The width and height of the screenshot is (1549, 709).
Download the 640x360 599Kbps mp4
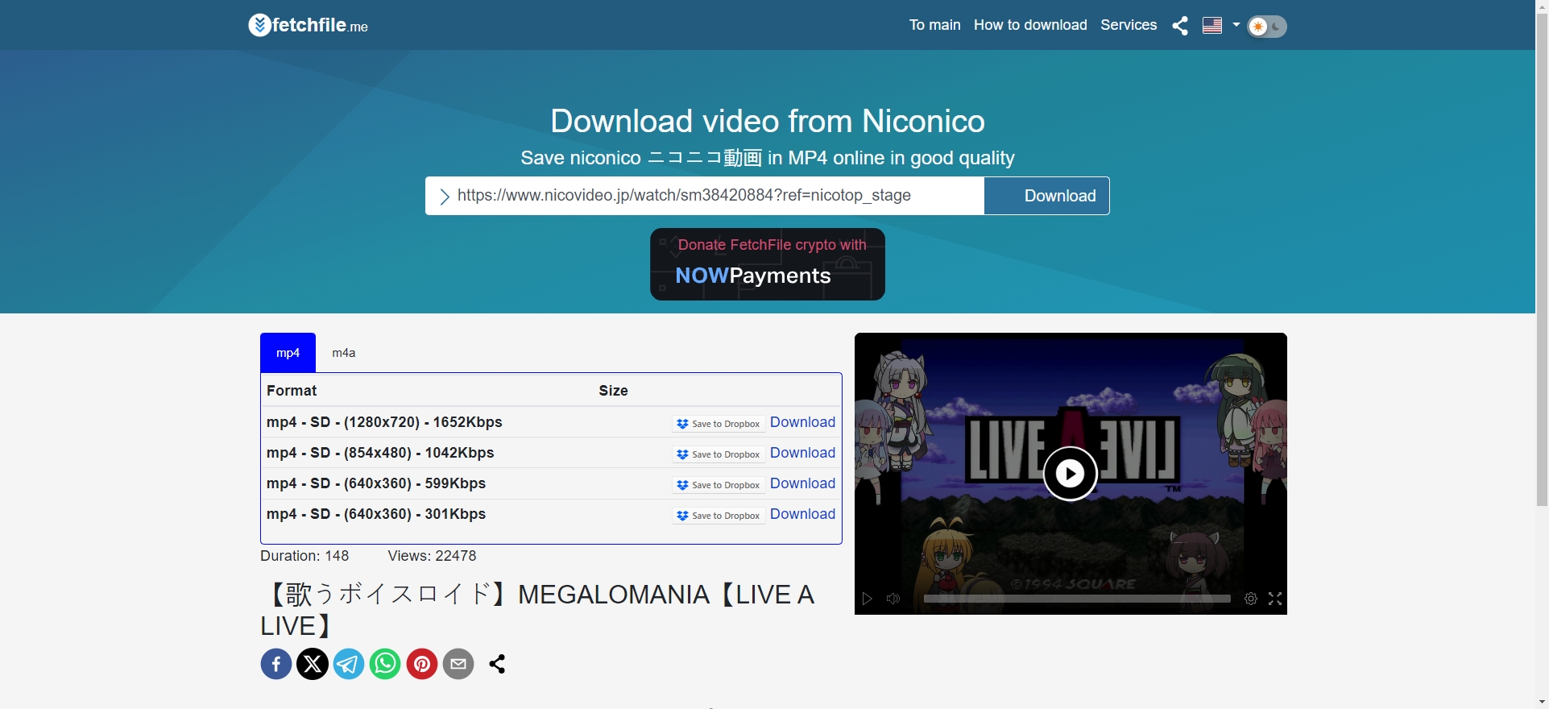click(x=802, y=483)
